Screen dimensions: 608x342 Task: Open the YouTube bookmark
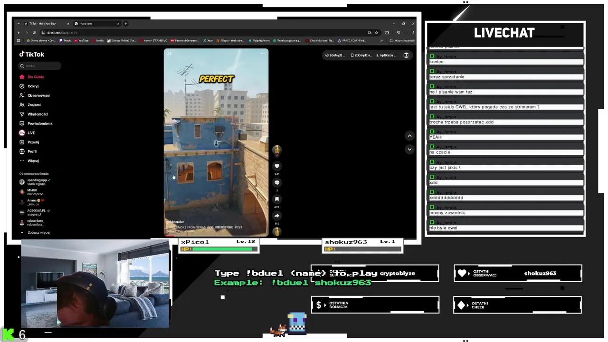pos(81,41)
